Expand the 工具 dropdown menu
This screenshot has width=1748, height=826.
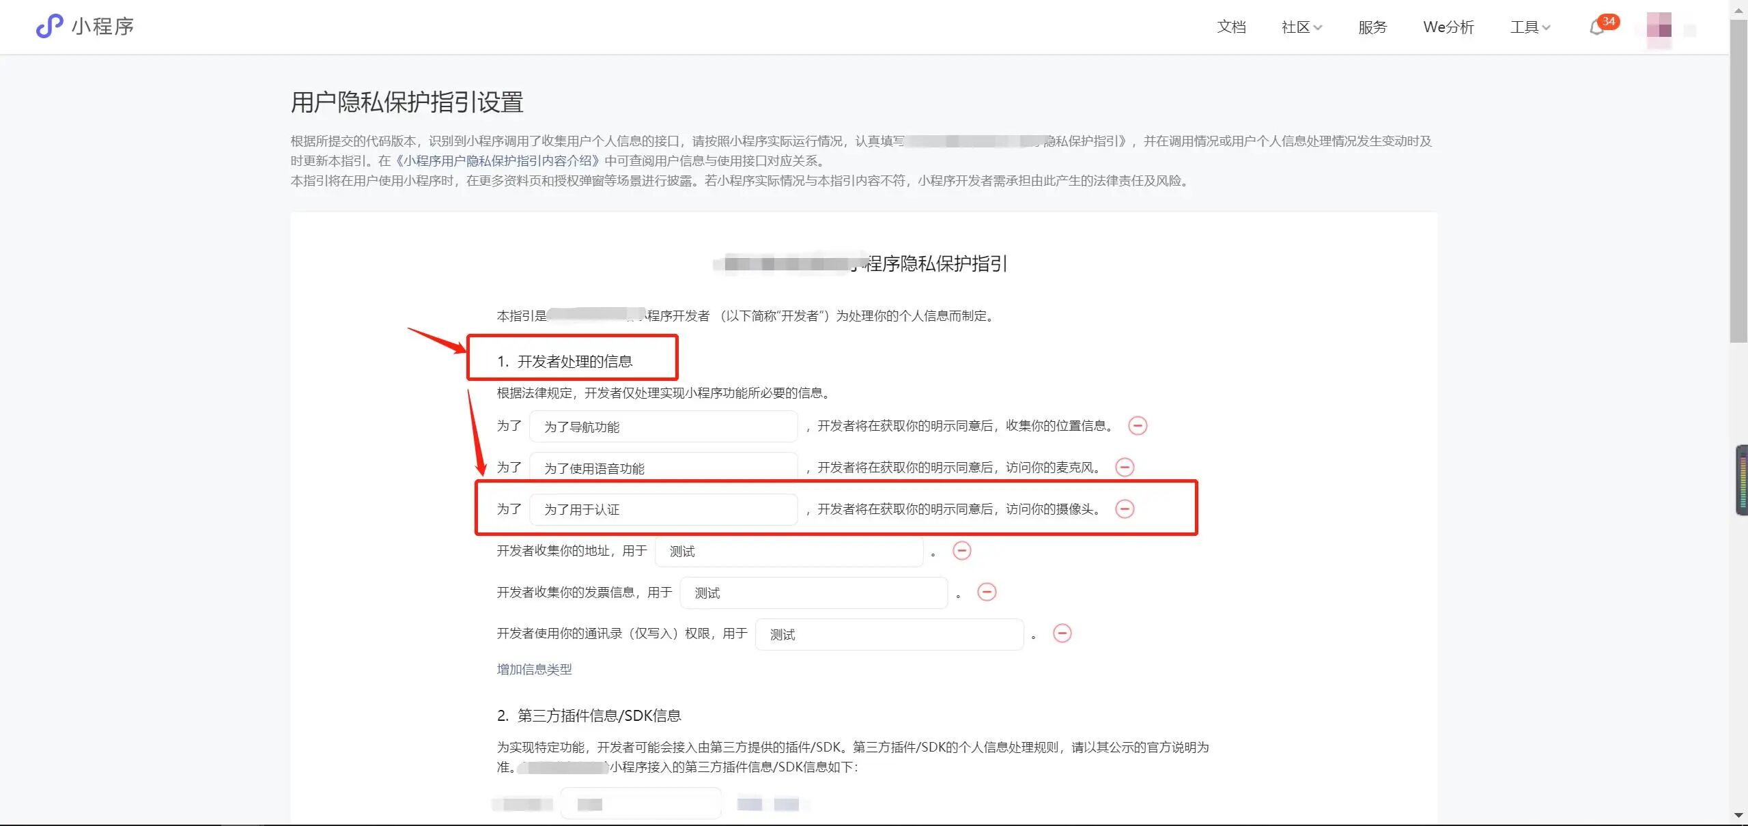coord(1529,27)
